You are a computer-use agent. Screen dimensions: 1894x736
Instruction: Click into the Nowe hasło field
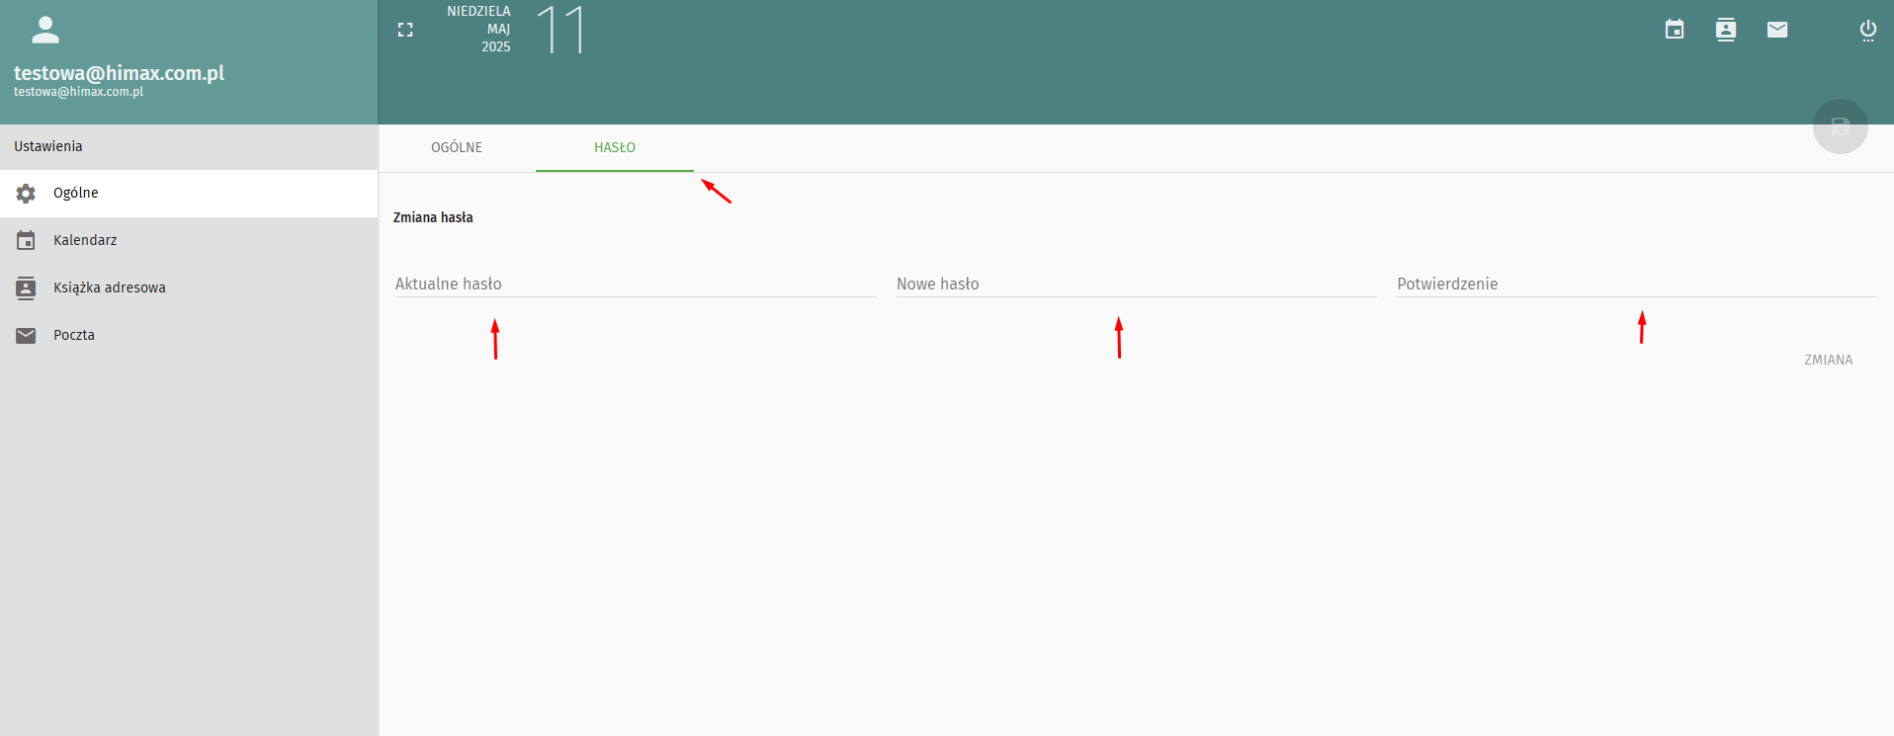(x=1135, y=284)
